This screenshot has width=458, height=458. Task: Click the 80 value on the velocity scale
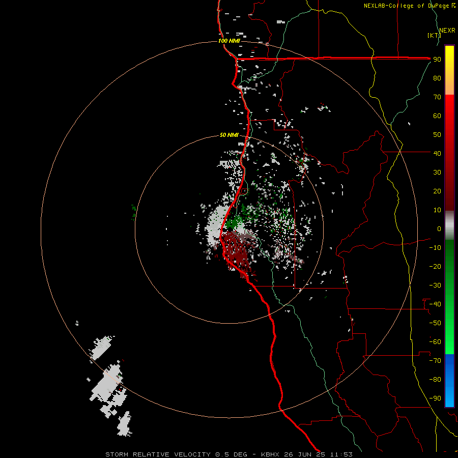point(437,78)
